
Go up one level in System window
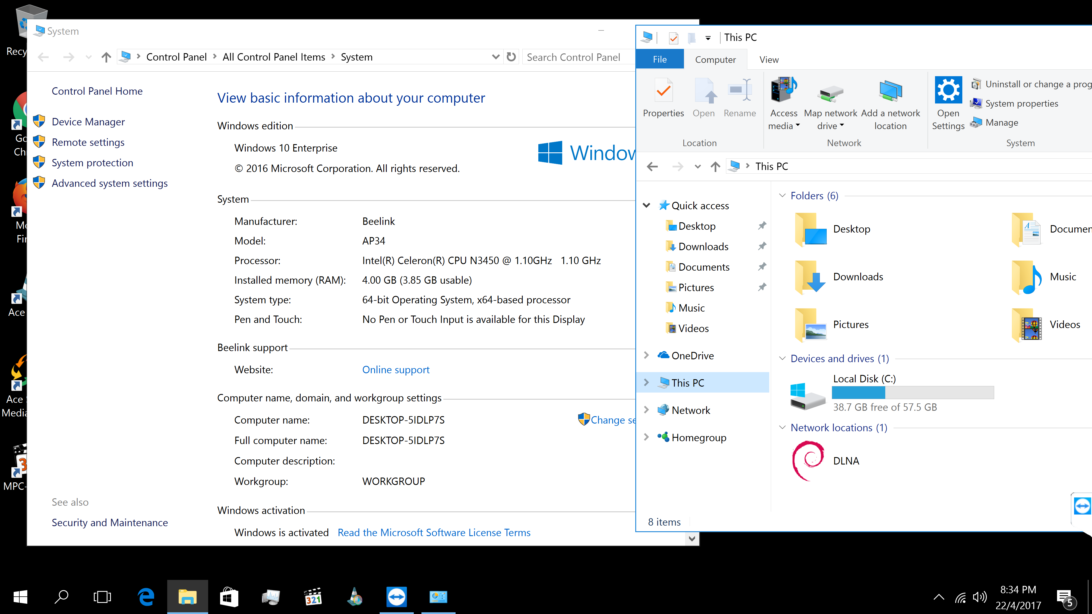[106, 57]
